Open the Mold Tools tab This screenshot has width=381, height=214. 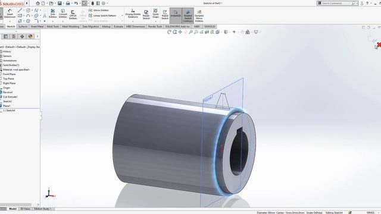(x=53, y=26)
